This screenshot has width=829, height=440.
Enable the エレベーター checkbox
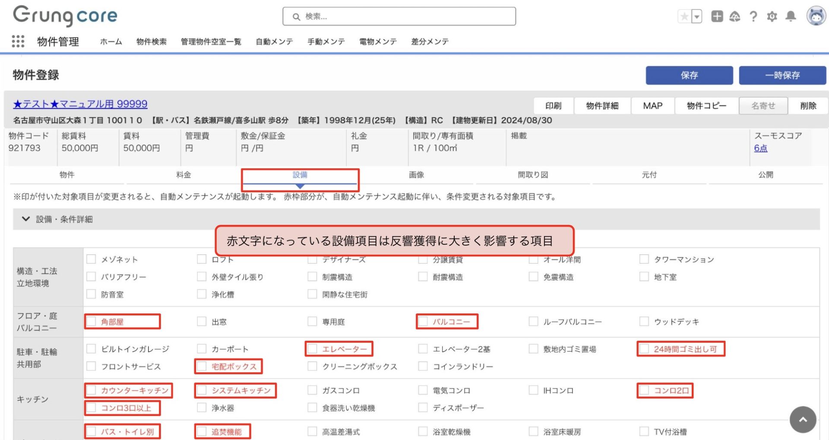pos(313,349)
